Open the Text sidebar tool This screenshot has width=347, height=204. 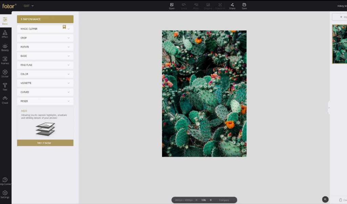[x=5, y=87]
